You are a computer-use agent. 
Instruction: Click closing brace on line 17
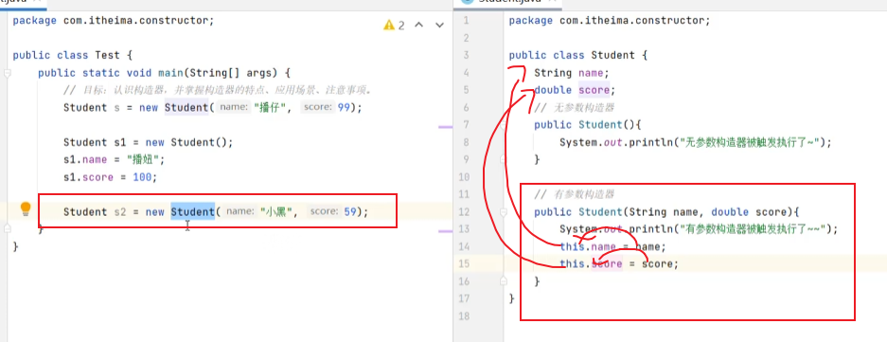[x=512, y=298]
